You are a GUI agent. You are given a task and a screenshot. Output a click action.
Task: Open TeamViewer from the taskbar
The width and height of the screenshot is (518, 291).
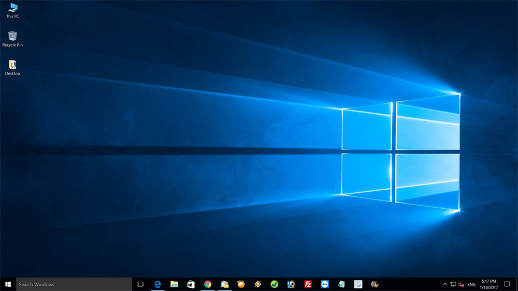325,284
